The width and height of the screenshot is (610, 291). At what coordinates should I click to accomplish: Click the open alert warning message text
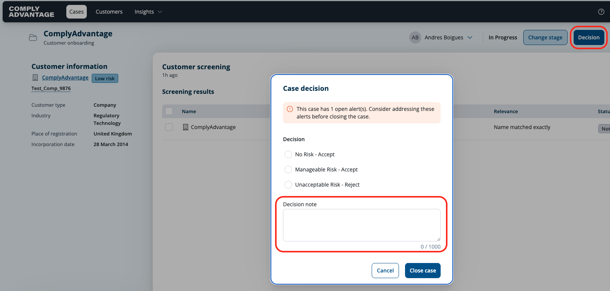click(366, 113)
